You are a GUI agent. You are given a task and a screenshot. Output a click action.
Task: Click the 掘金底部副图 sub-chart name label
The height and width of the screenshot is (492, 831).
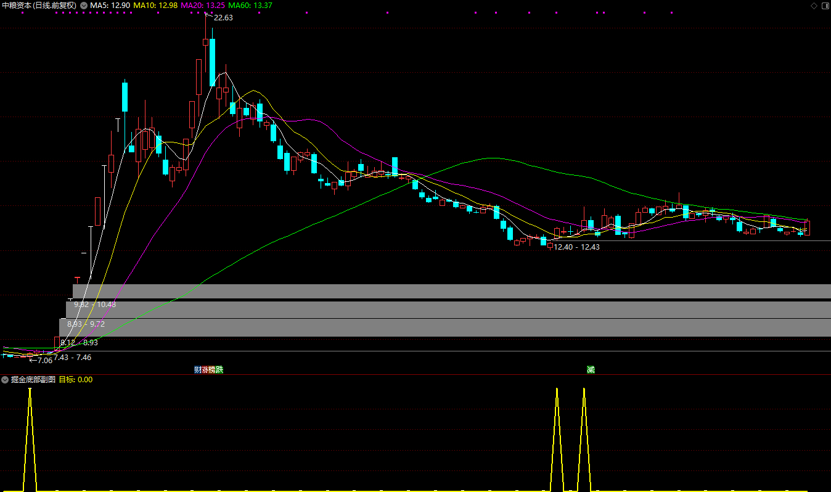click(33, 380)
